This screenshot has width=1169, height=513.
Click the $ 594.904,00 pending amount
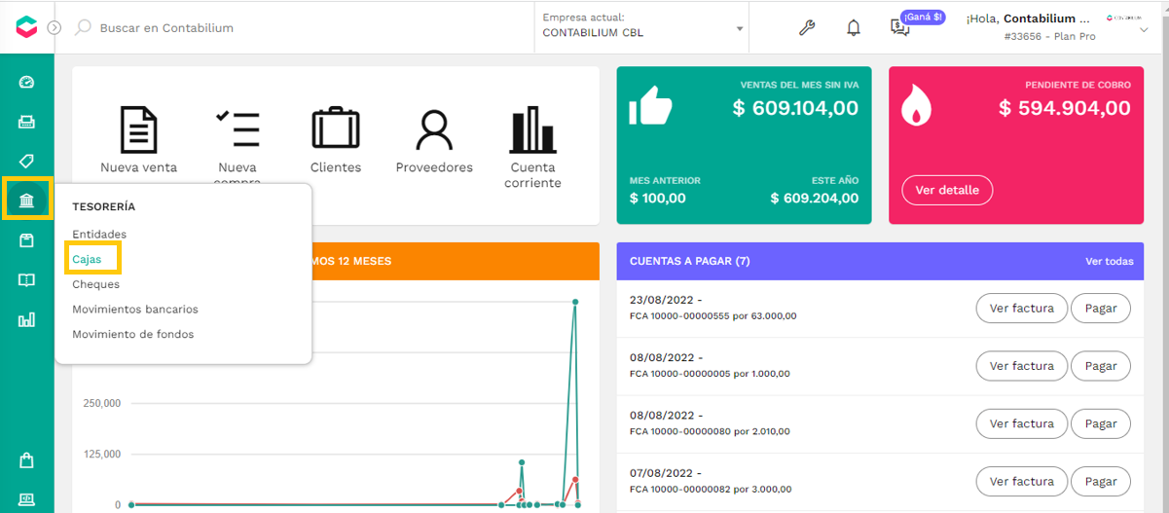[x=1065, y=108]
